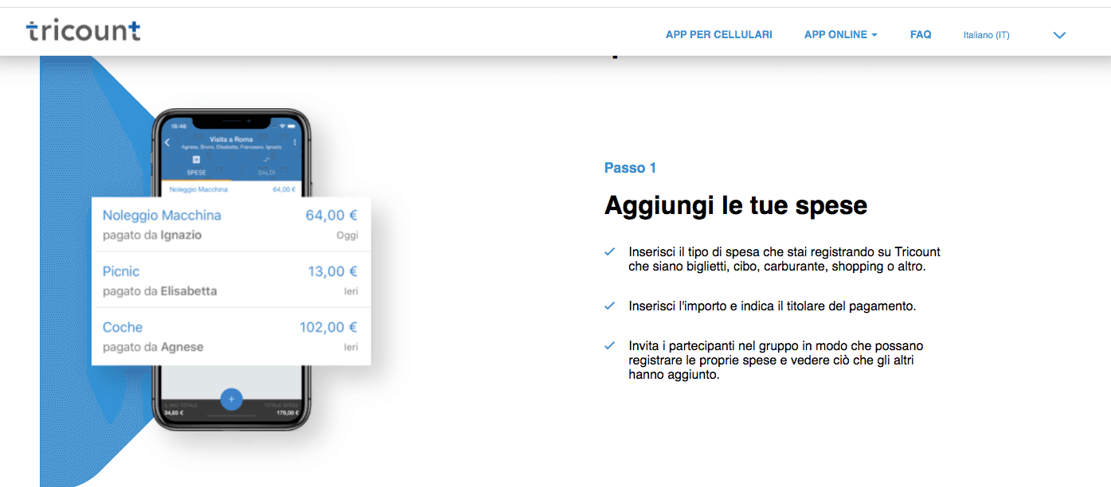Click the 34,65 € total in phone mockup
The width and height of the screenshot is (1111, 487).
point(174,412)
